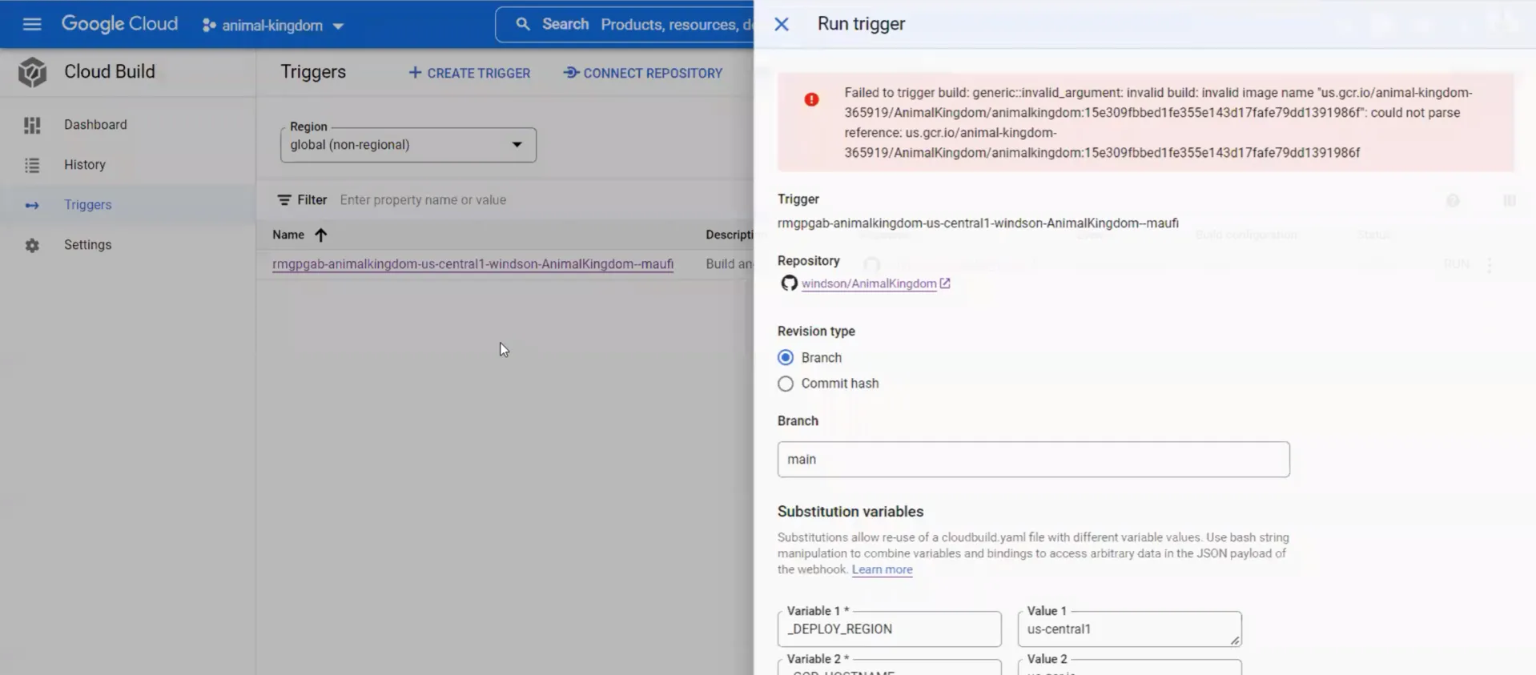Click the Cloud Build product logo
Viewport: 1536px width, 675px height.
click(33, 72)
